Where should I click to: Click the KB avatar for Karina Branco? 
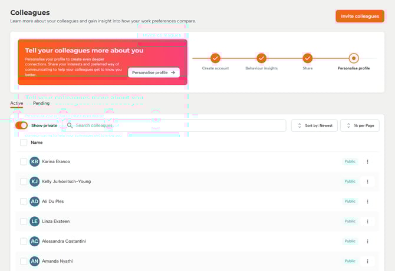(35, 161)
